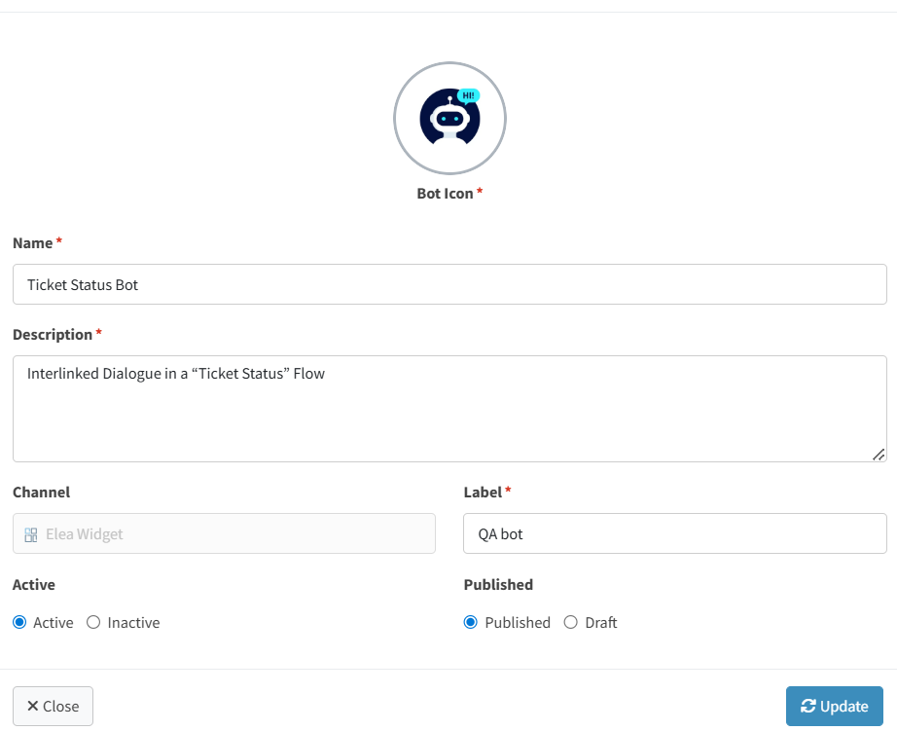This screenshot has height=731, width=897.
Task: Click the Description field label
Action: click(x=53, y=334)
